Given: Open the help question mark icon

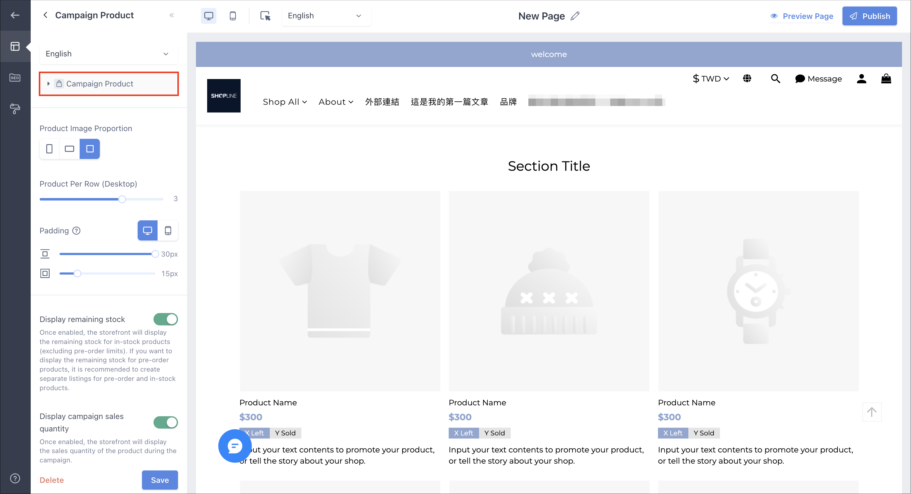Looking at the screenshot, I should [15, 479].
